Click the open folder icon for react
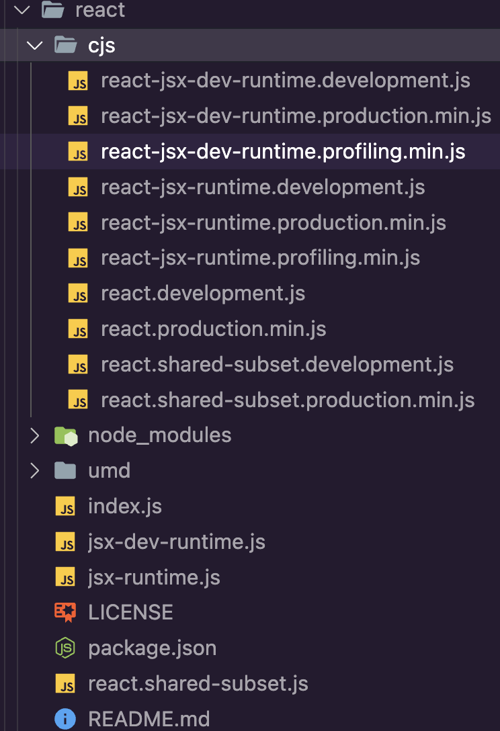The width and height of the screenshot is (500, 731). pyautogui.click(x=52, y=9)
